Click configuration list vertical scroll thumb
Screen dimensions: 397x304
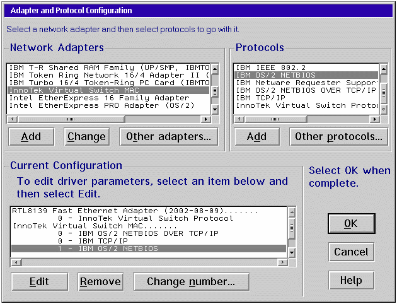292,228
